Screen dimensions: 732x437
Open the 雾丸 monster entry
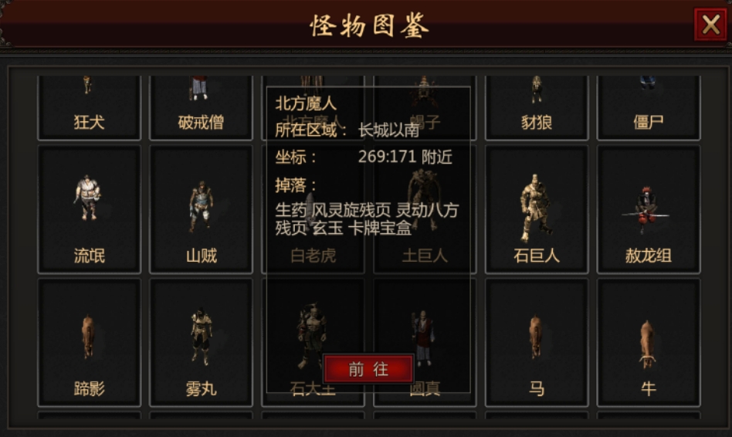coord(201,343)
